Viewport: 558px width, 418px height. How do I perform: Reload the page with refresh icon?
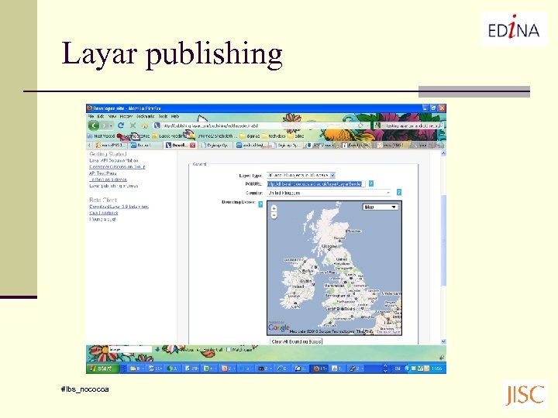[121, 125]
